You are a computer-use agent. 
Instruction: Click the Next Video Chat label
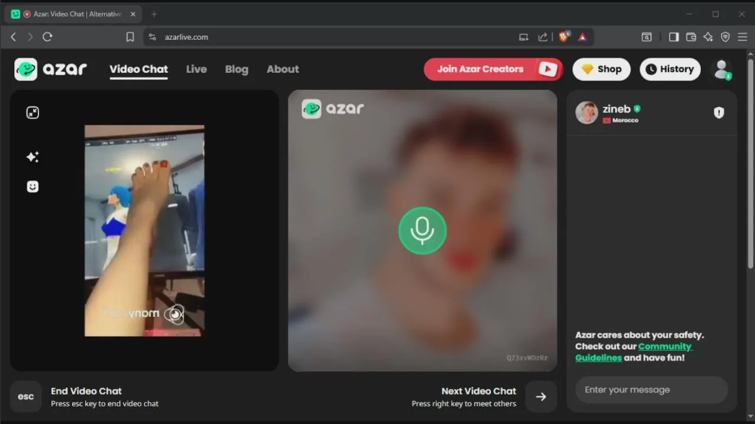pyautogui.click(x=478, y=391)
